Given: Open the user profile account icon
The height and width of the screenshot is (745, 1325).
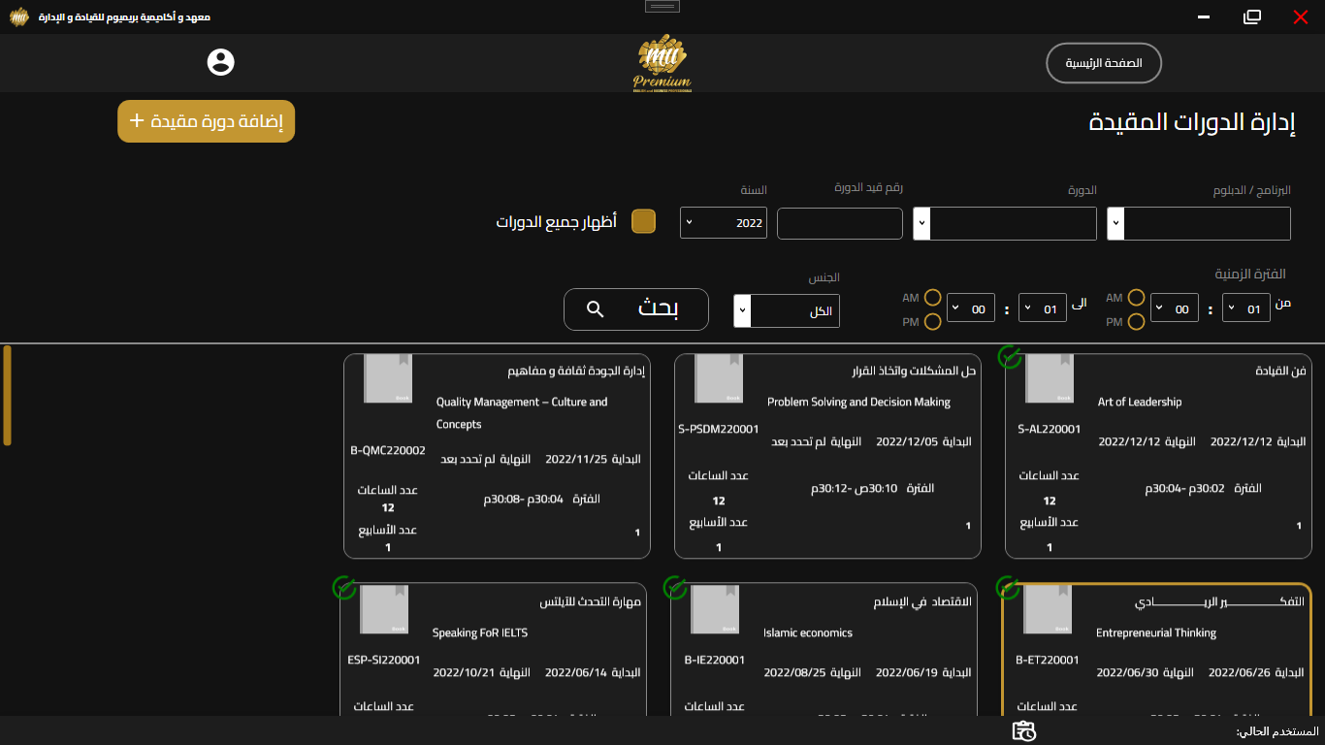Looking at the screenshot, I should coord(221,62).
